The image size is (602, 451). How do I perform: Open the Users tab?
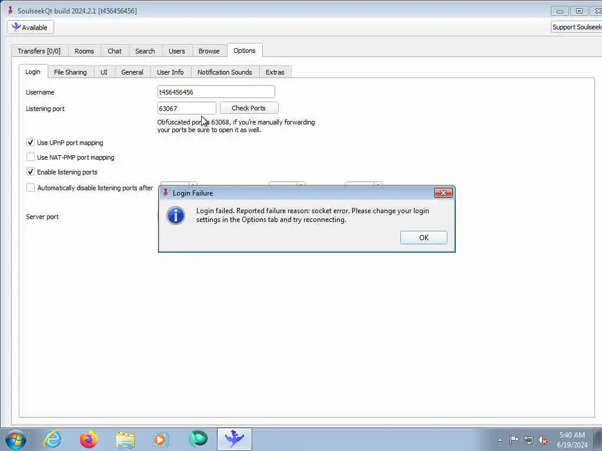(176, 51)
